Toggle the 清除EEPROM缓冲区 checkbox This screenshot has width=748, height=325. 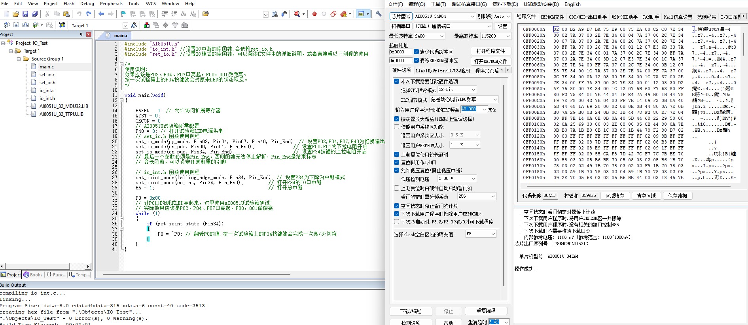pos(417,60)
